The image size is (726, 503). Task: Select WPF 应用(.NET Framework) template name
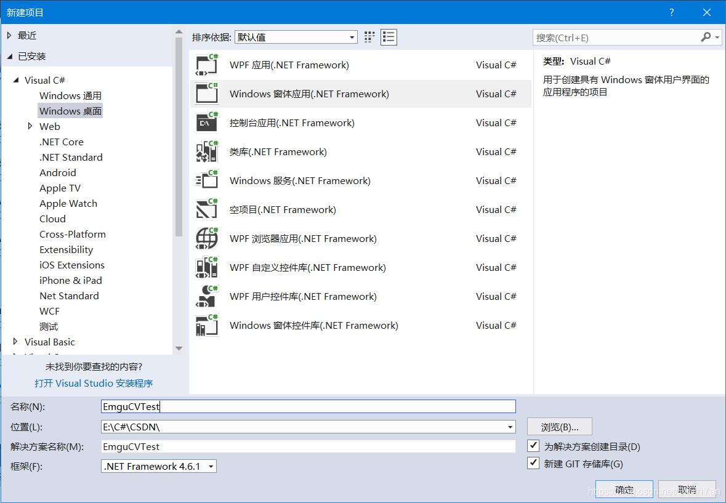289,65
